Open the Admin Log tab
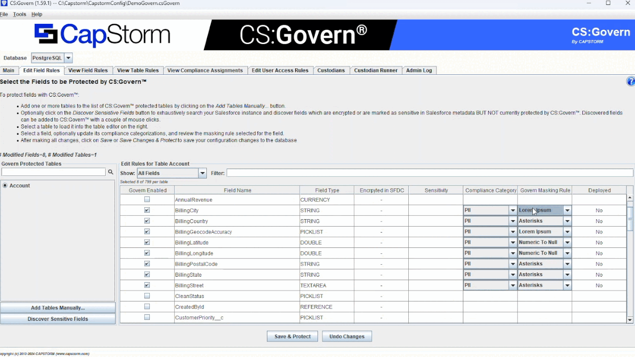635x357 pixels. coord(419,70)
